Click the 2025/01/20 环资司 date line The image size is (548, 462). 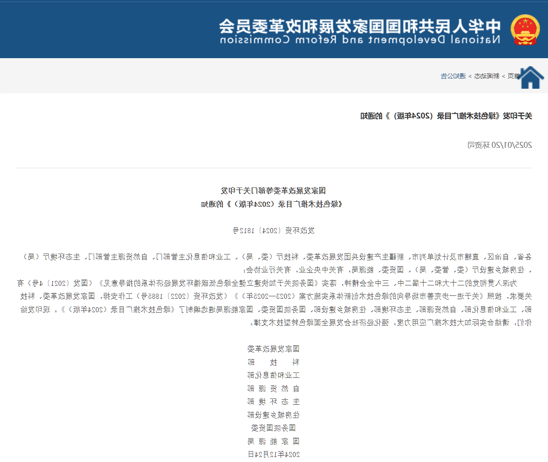point(500,145)
